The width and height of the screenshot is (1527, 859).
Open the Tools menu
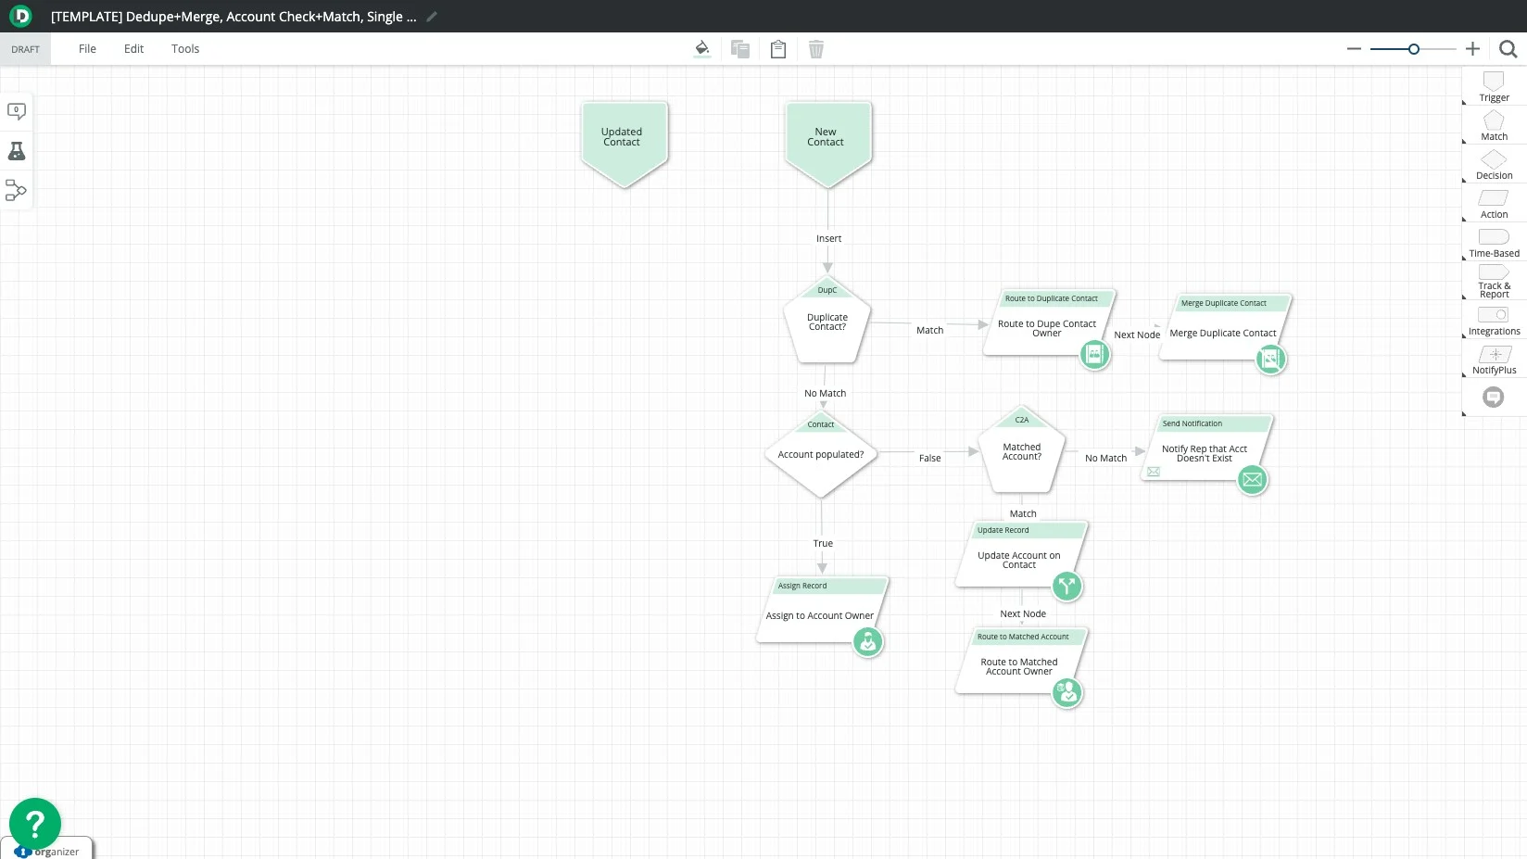(x=185, y=49)
